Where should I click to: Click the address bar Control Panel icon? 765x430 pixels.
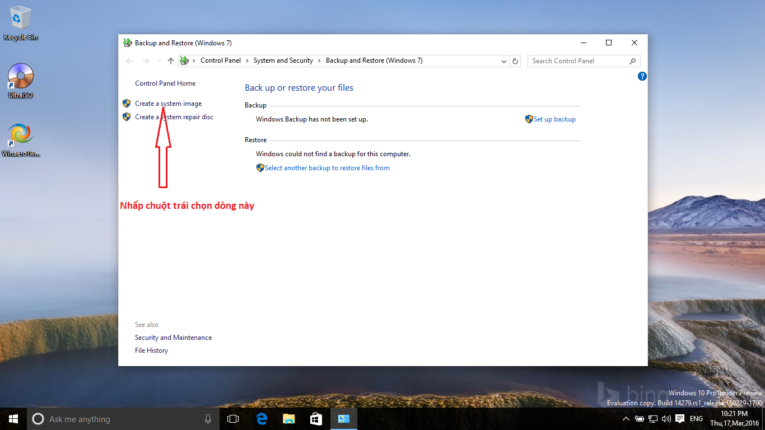tap(184, 61)
